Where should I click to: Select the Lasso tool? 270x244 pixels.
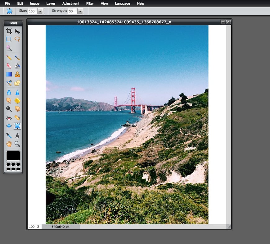17,39
